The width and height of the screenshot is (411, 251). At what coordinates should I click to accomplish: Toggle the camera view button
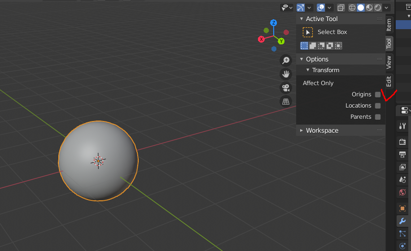286,88
